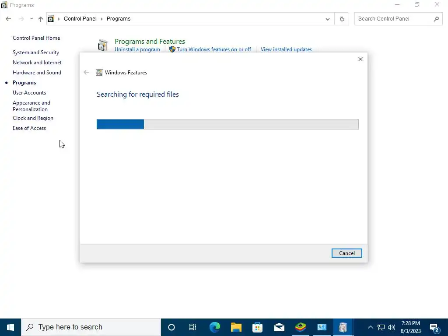The image size is (448, 336).
Task: Open volume control tray icon
Action: 392,327
